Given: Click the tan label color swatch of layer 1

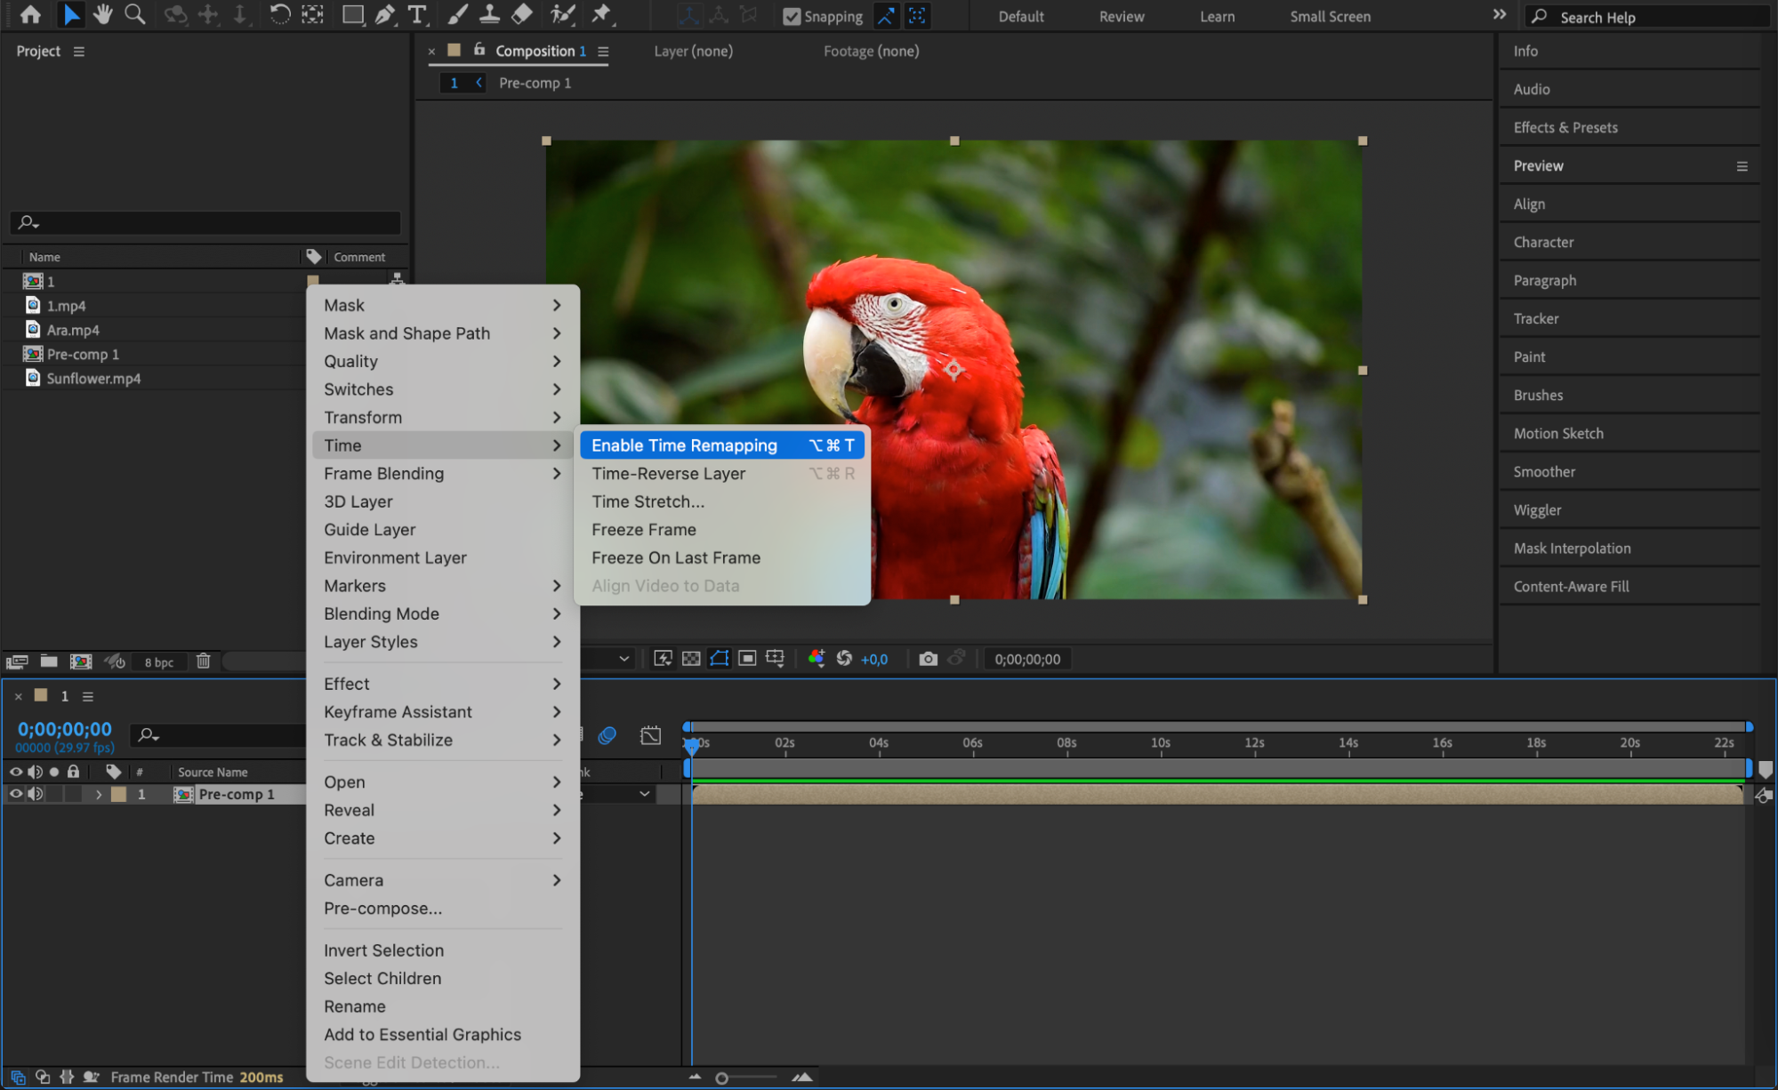Looking at the screenshot, I should click(x=118, y=795).
